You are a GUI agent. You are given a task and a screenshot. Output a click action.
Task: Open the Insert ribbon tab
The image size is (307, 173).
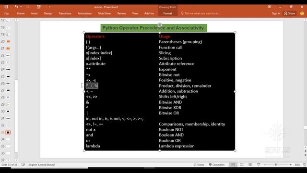[x=34, y=13]
